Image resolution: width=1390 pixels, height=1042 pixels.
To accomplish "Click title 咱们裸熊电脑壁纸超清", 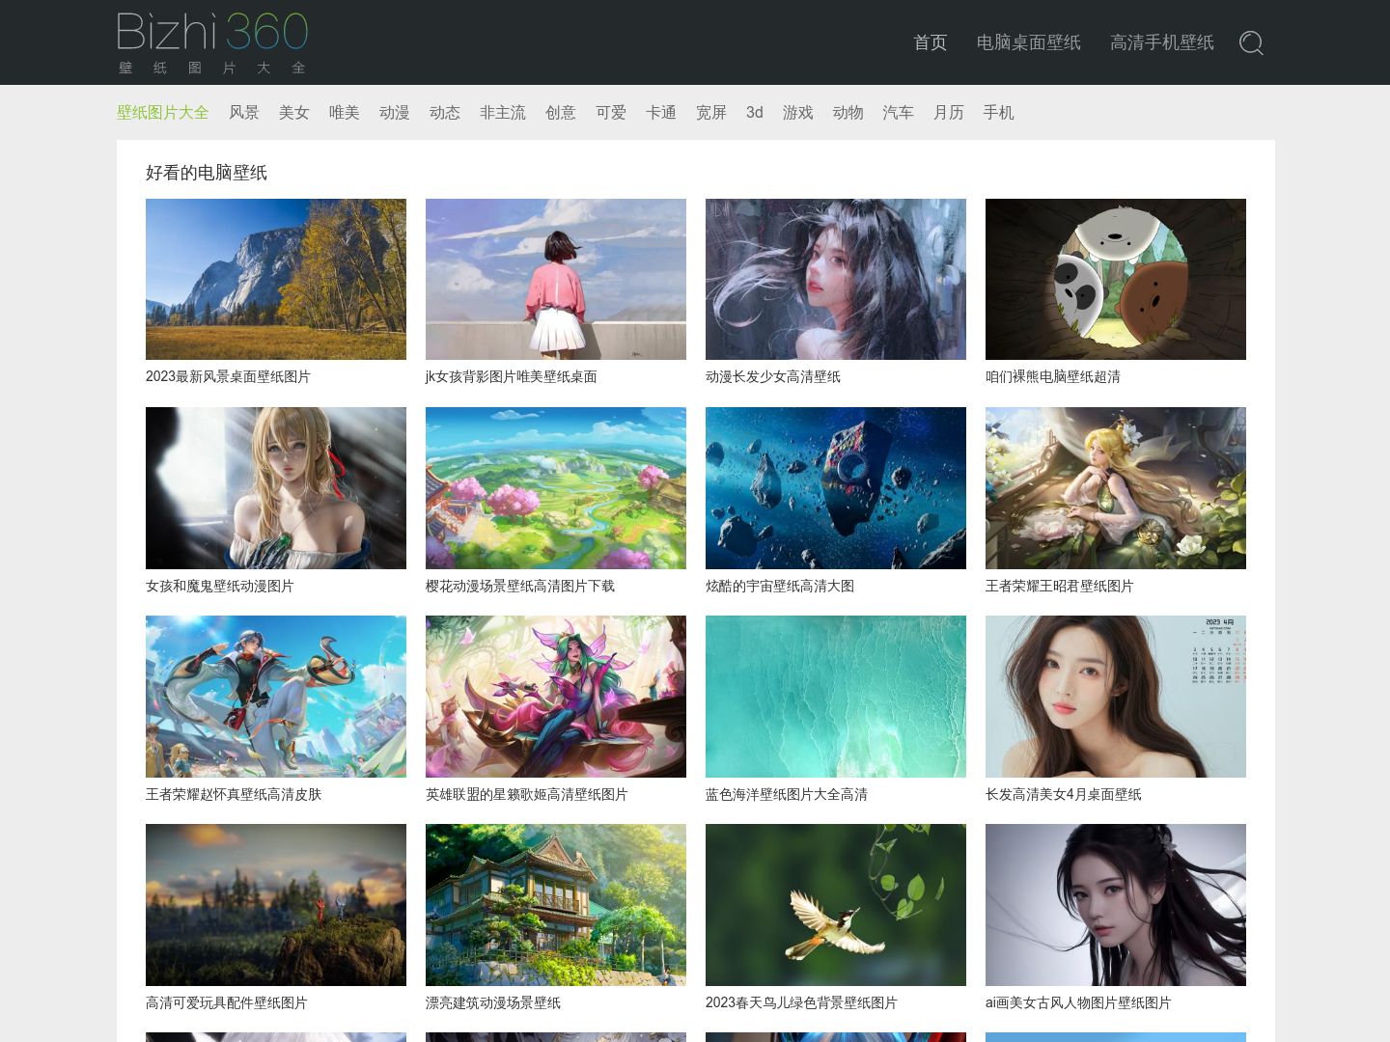I will click(x=1053, y=376).
